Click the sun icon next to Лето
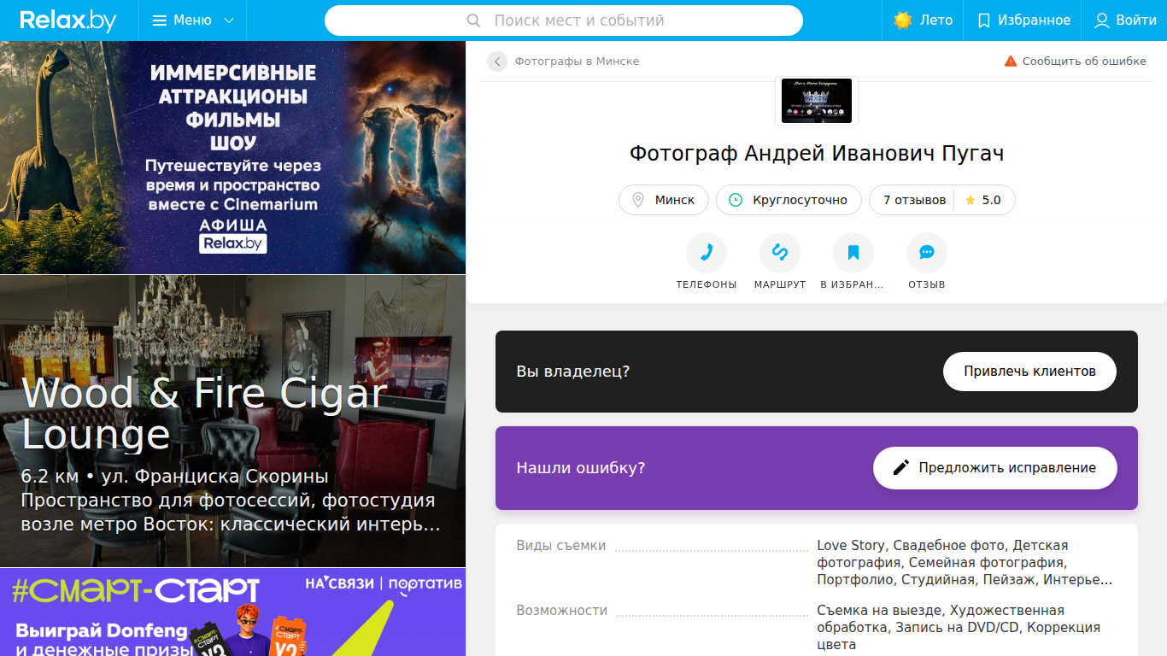This screenshot has width=1167, height=656. [903, 20]
